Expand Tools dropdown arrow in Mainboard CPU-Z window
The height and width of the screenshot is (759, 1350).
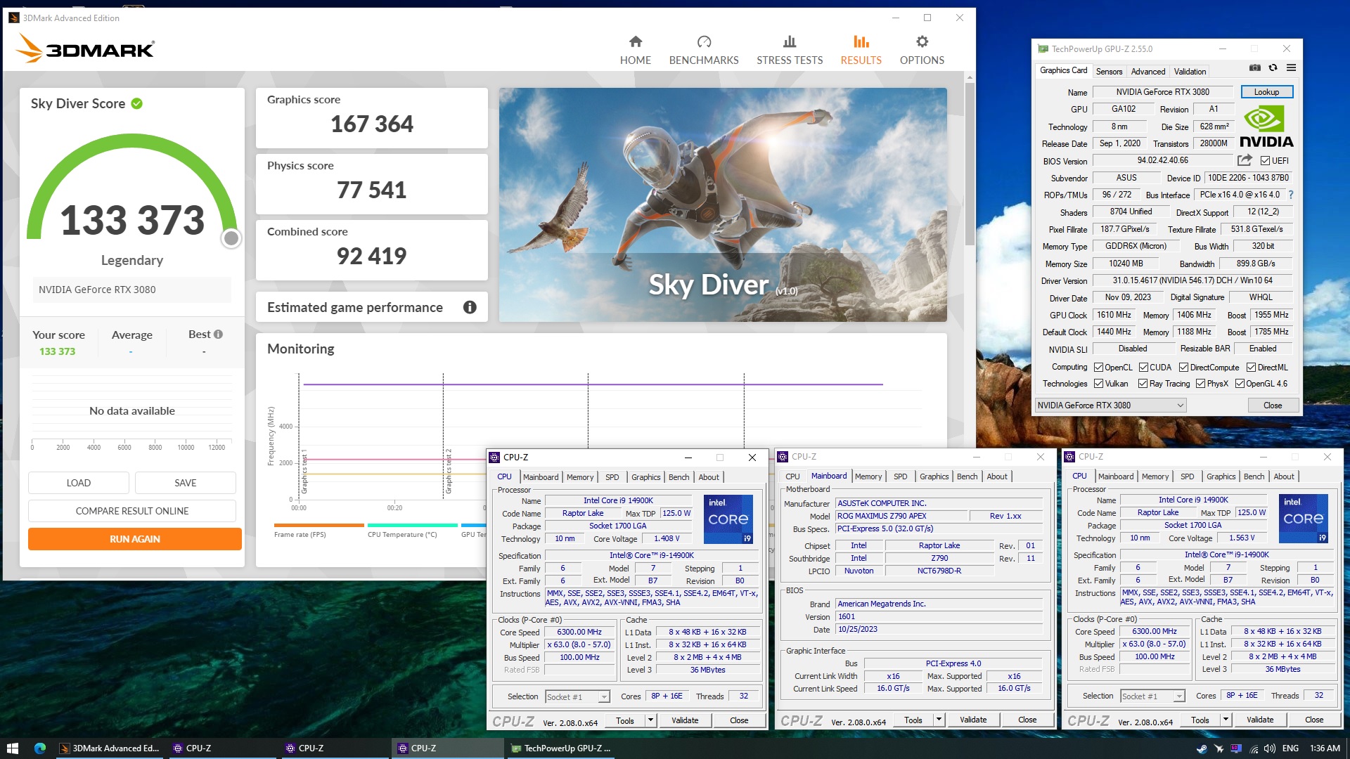click(x=939, y=720)
